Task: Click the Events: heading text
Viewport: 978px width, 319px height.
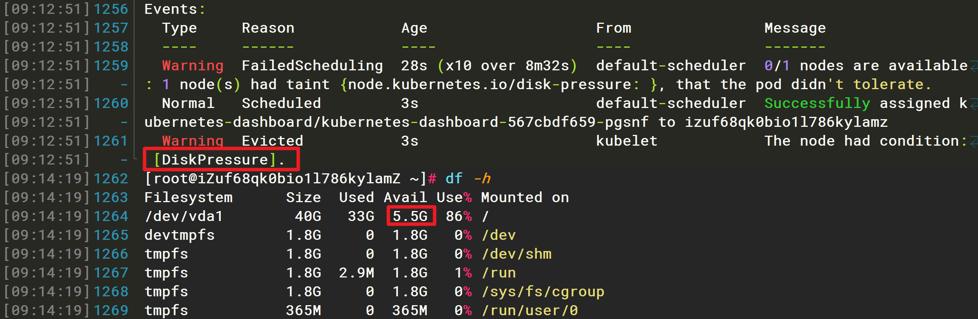Action: pyautogui.click(x=175, y=9)
